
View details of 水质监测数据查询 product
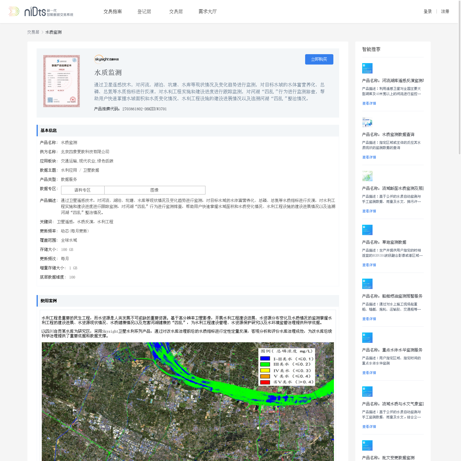[x=369, y=157]
